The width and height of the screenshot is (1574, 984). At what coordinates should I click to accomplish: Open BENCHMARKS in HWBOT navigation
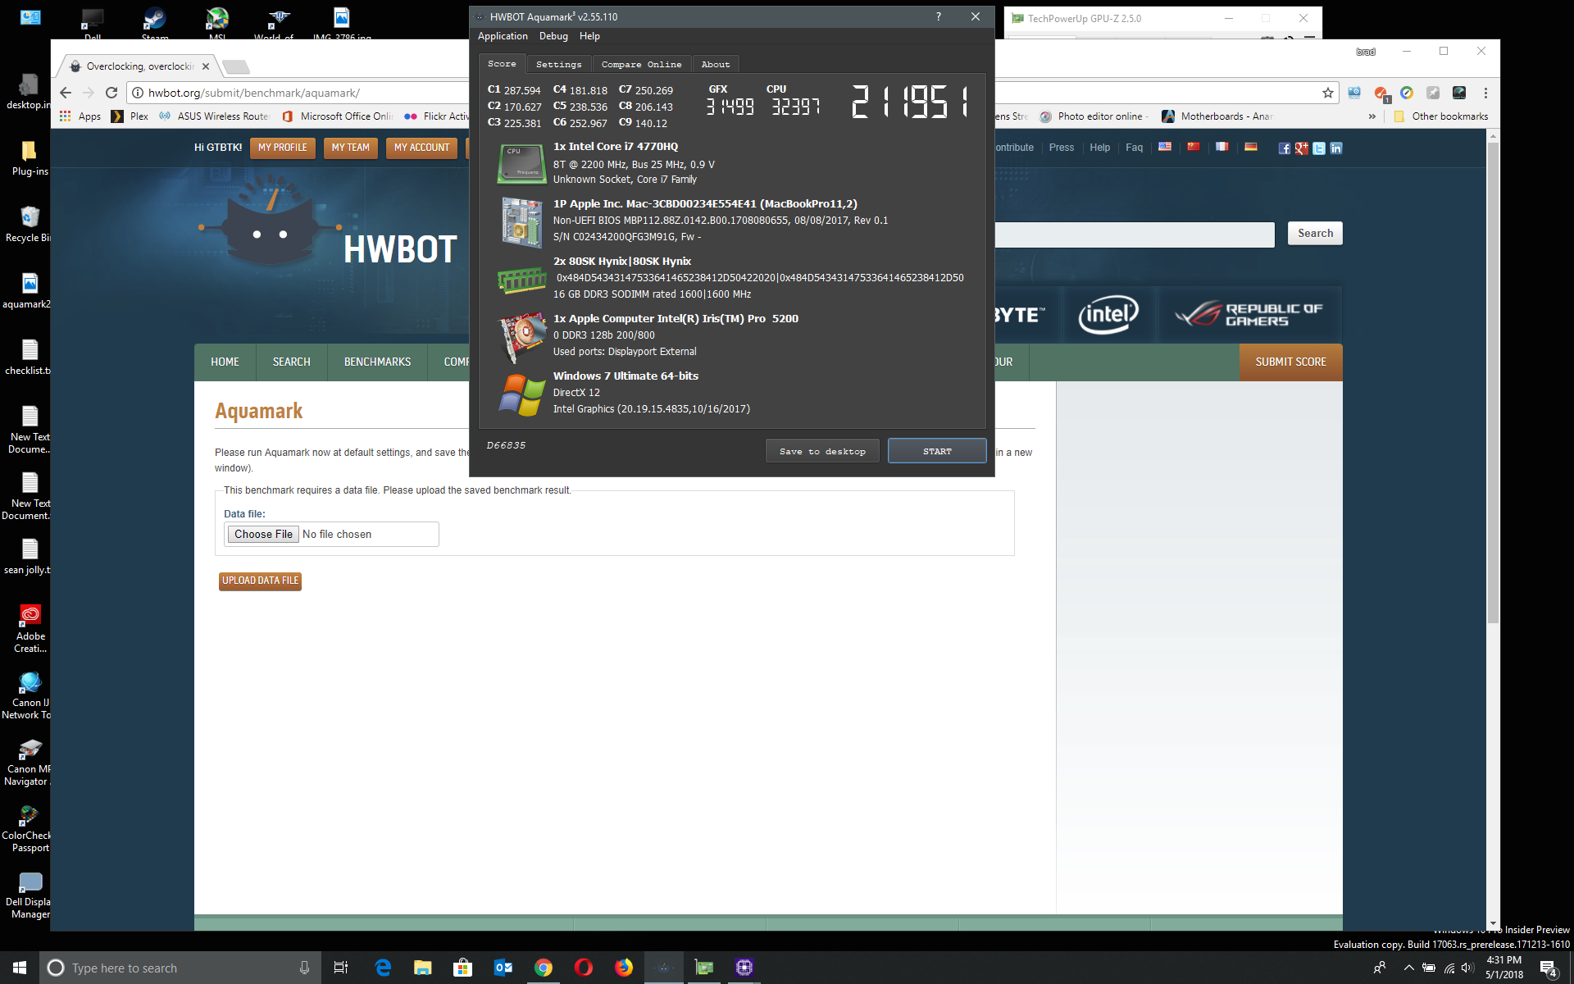377,362
